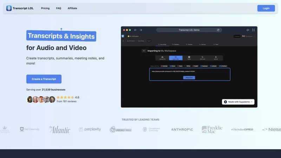This screenshot has height=158, width=281.
Task: Click 'TRUSTED BY LEADING TEAMS' heading
Action: (140, 120)
